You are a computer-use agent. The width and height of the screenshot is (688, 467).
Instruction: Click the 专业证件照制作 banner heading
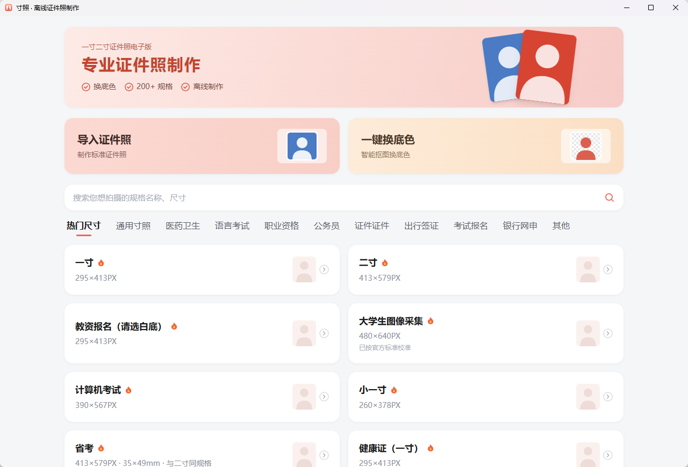pyautogui.click(x=141, y=65)
